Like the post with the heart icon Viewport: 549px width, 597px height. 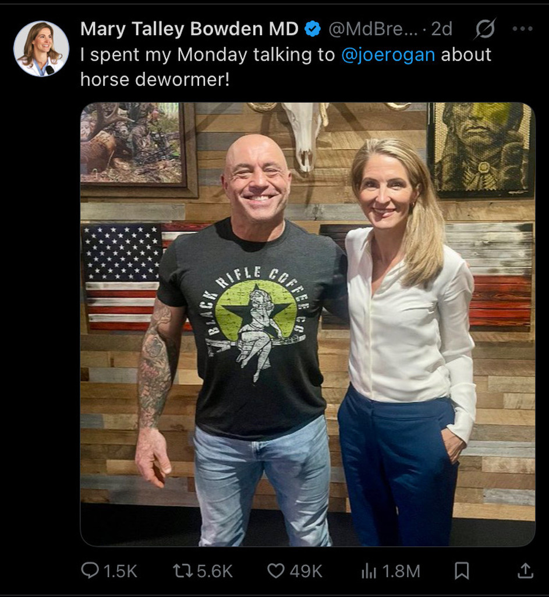276,570
